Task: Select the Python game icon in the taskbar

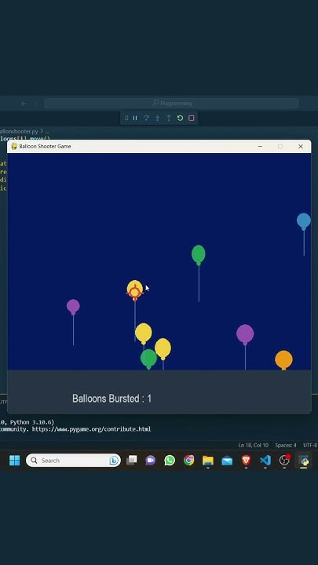Action: click(x=304, y=461)
